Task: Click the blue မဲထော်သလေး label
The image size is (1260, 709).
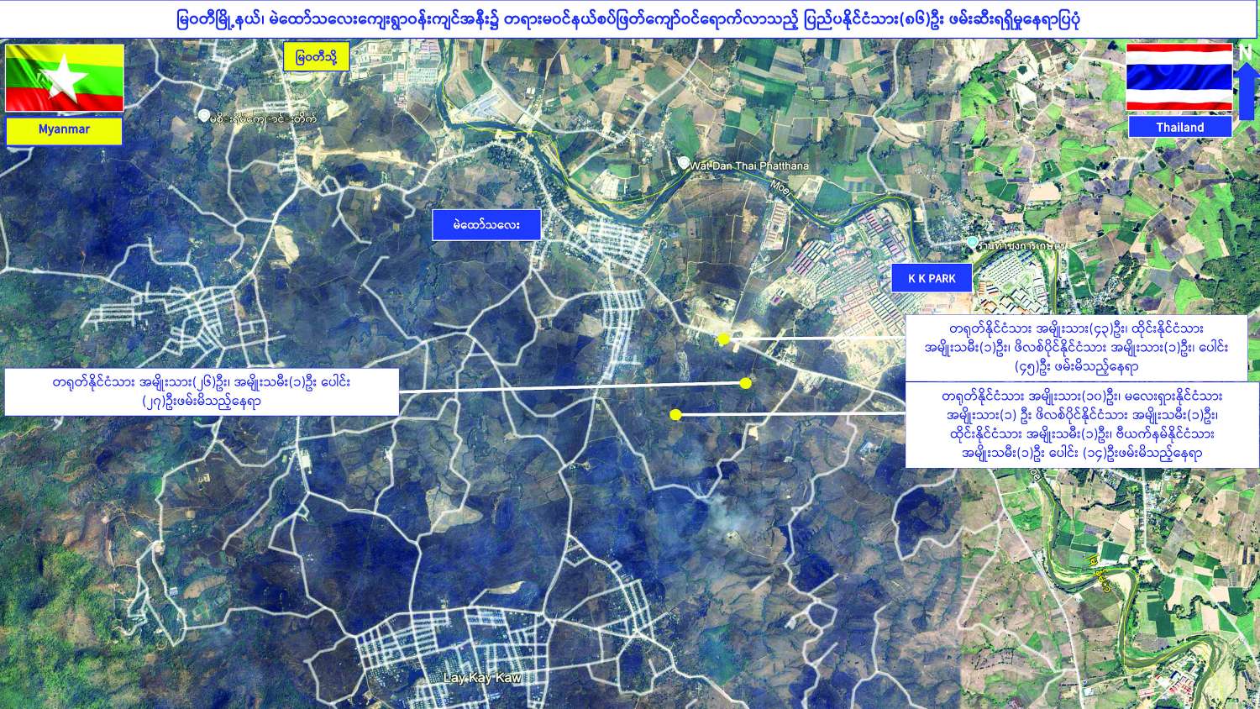Action: click(x=486, y=225)
